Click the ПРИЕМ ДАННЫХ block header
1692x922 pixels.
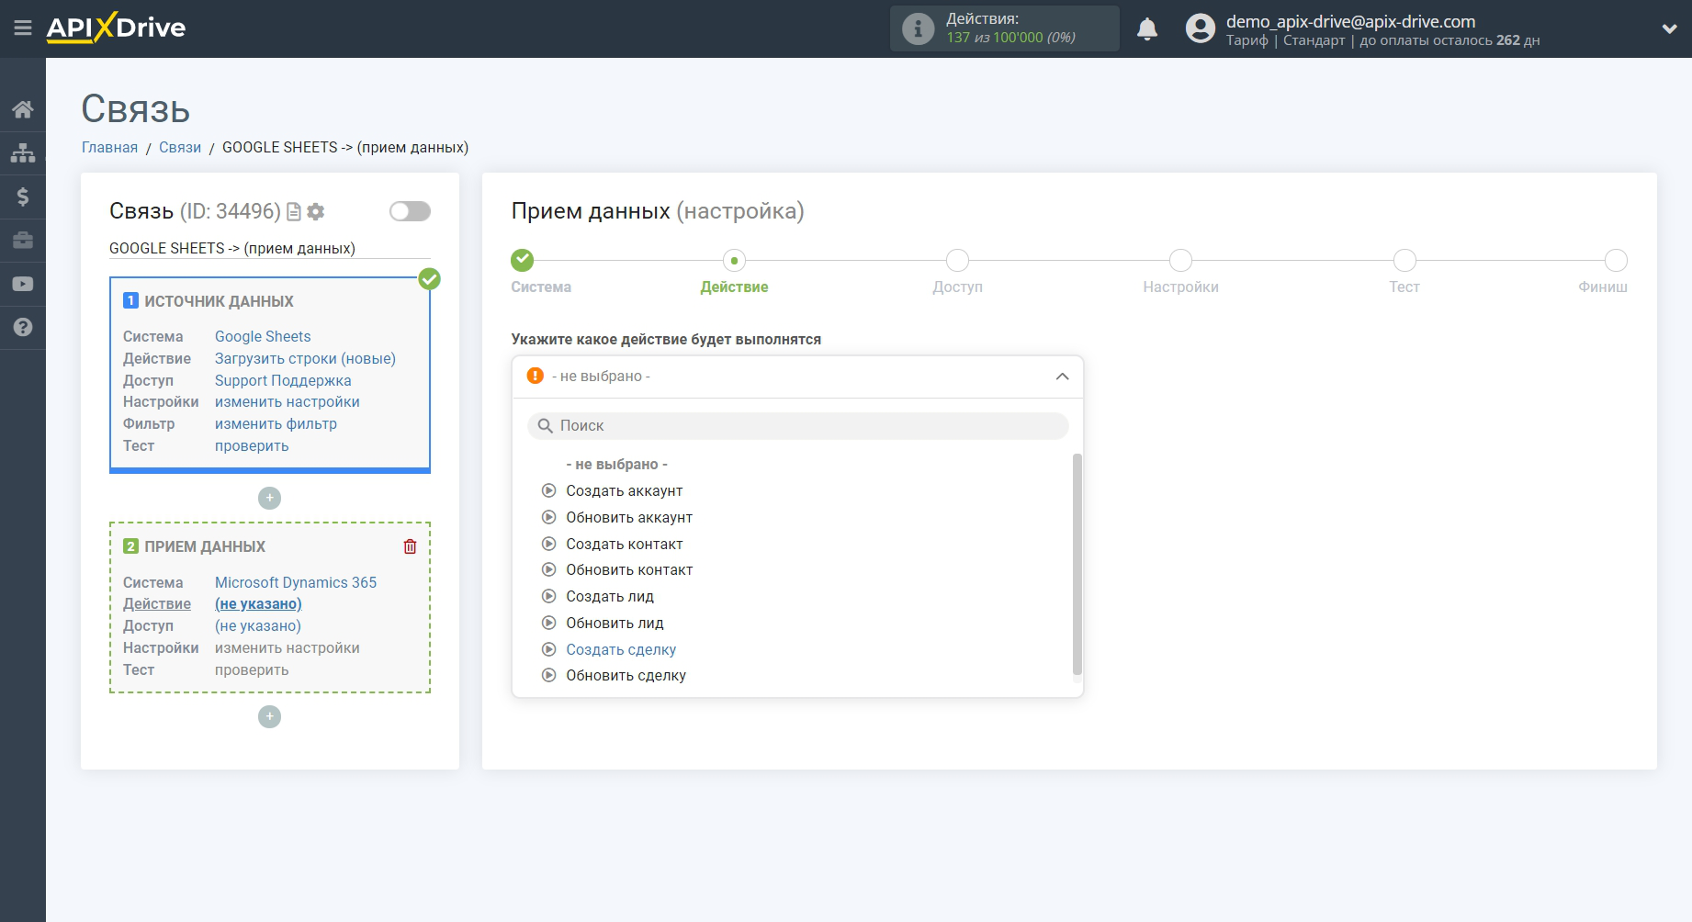click(x=205, y=546)
